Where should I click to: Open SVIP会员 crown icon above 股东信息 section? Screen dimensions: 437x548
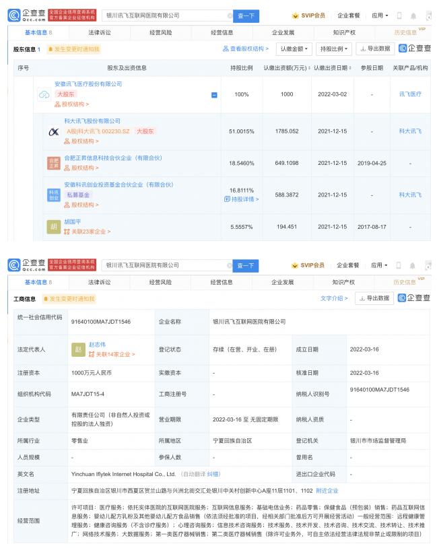(296, 15)
